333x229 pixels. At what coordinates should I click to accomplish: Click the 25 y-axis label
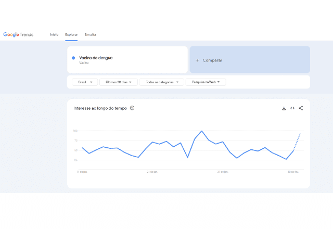point(76,160)
